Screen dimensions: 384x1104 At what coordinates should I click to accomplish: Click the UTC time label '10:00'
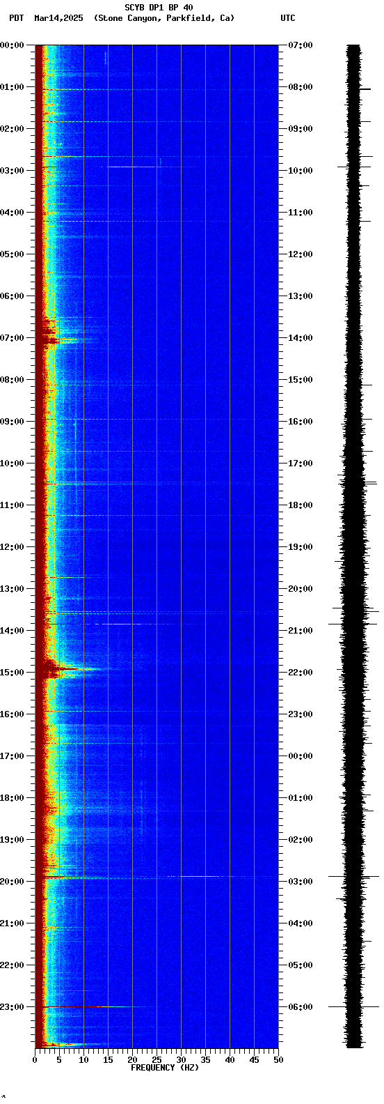tap(301, 171)
